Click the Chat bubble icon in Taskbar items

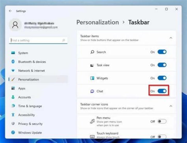pos(92,91)
